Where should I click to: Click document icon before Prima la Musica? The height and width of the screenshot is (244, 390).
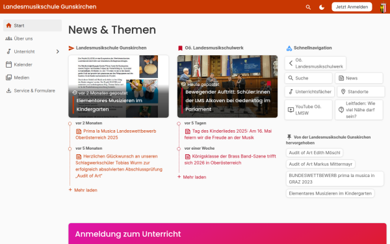click(79, 131)
